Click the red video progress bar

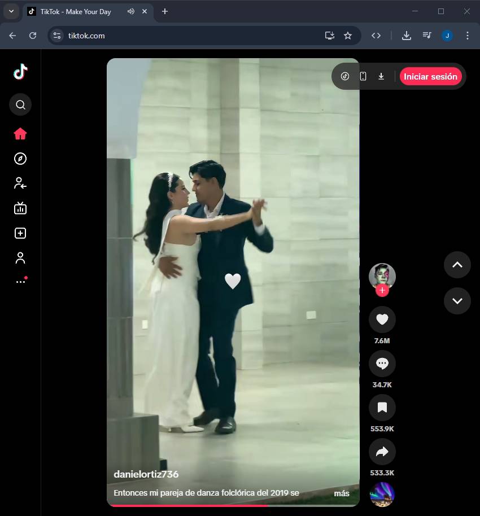point(186,505)
